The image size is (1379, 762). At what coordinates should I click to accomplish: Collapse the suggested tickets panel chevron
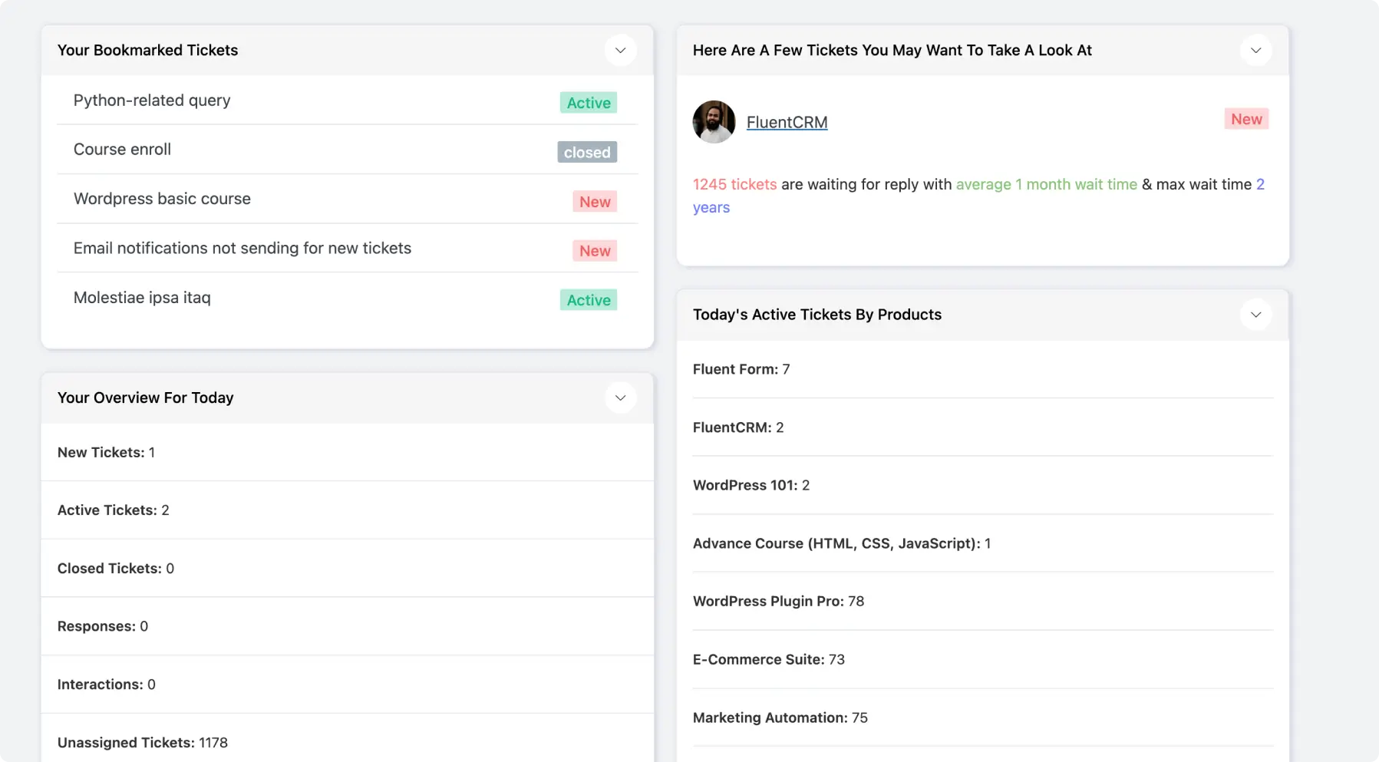pos(1255,50)
